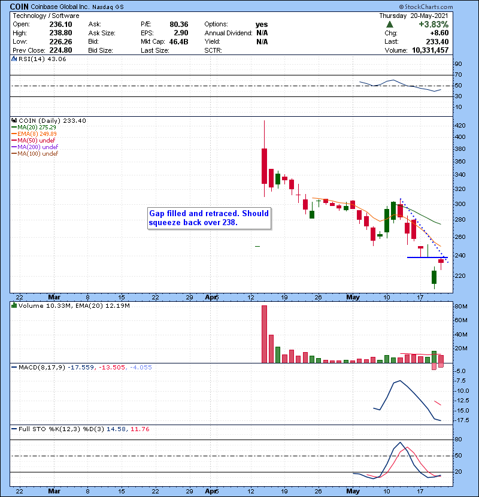479x497 pixels.
Task: Click the +3.83% percent change value
Action: coord(433,25)
